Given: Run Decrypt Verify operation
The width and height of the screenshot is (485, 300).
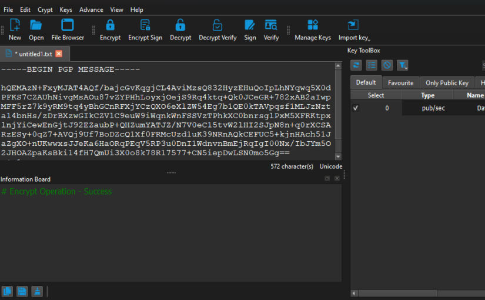Looking at the screenshot, I should pyautogui.click(x=218, y=30).
